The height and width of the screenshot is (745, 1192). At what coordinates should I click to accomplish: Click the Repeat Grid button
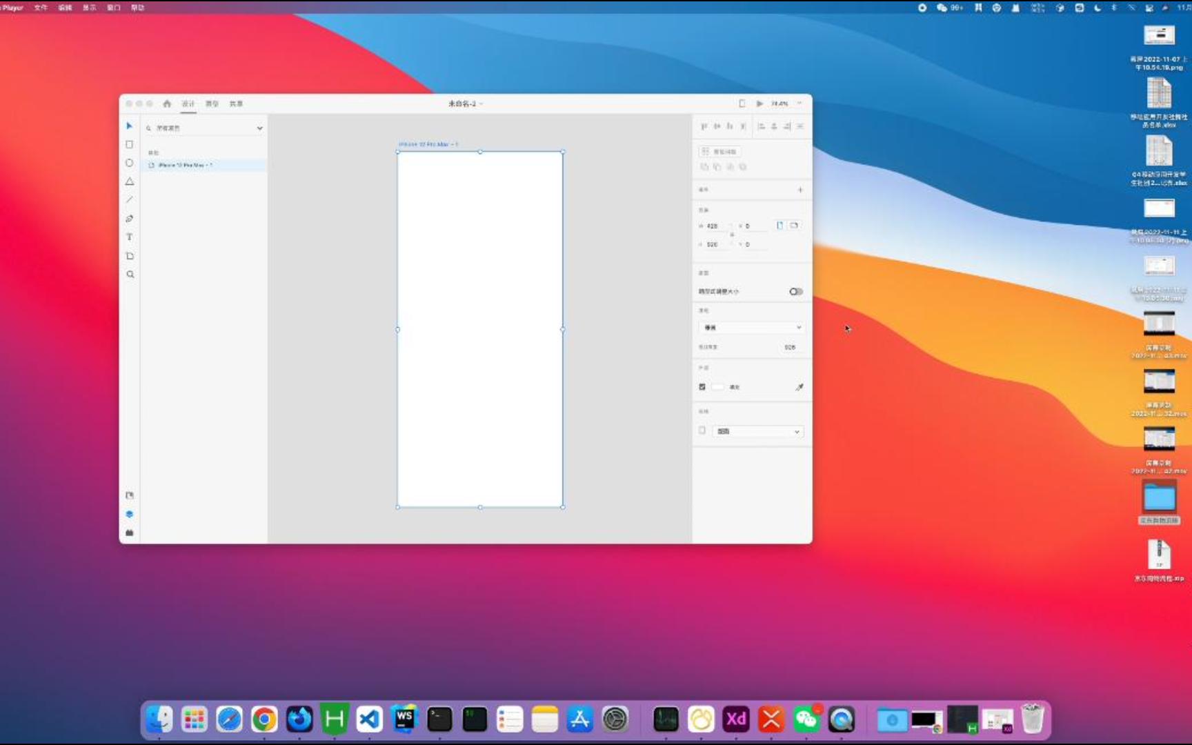click(x=719, y=151)
